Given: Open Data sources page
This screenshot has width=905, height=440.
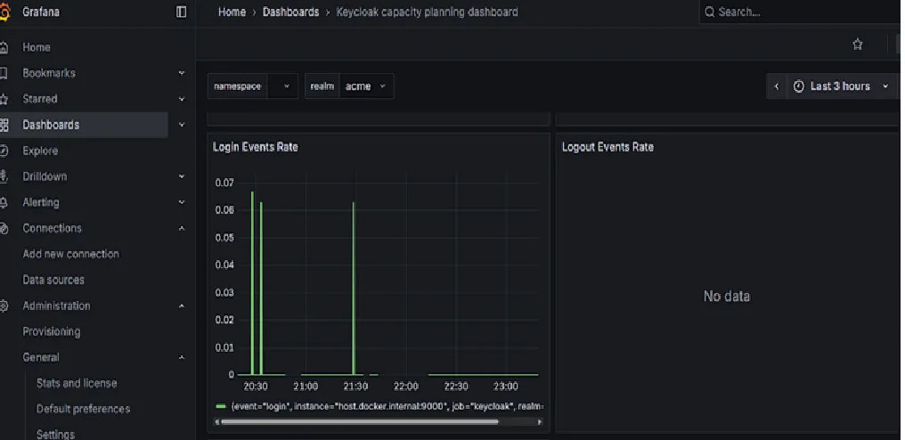Looking at the screenshot, I should pos(53,280).
